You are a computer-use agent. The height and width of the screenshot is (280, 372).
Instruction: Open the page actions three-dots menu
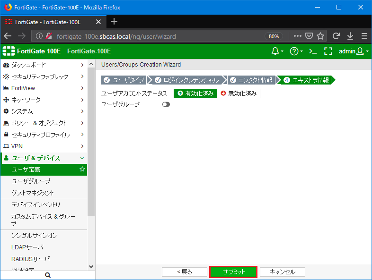tap(298, 36)
